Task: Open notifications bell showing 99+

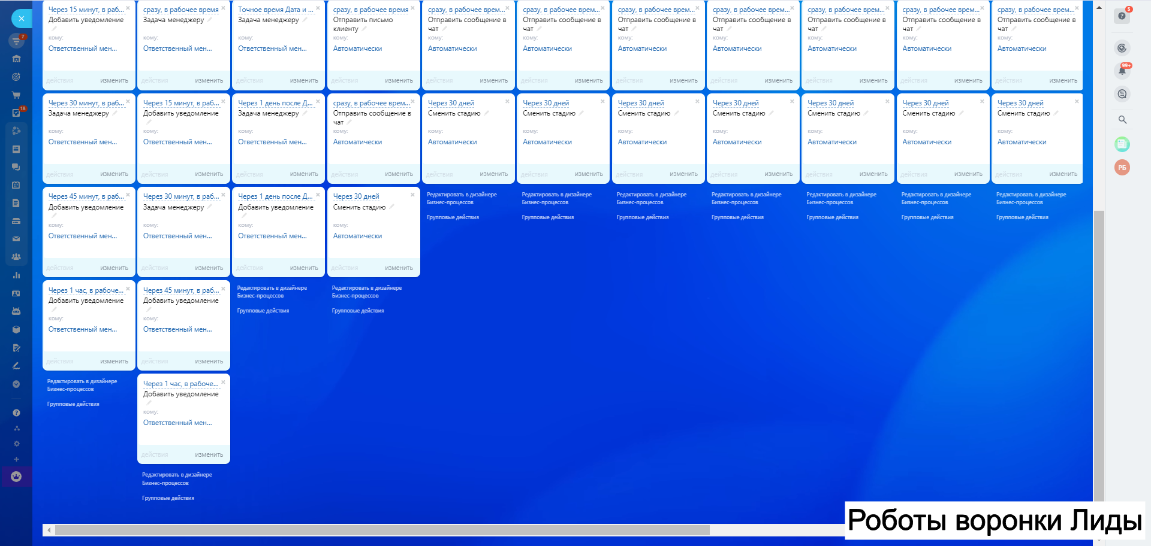Action: click(x=1122, y=71)
